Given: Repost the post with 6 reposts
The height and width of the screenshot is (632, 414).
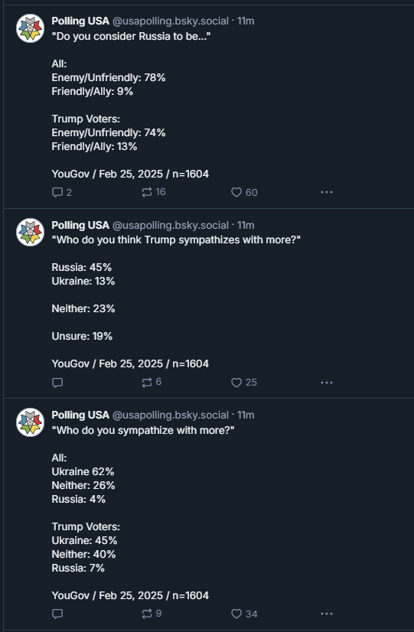Looking at the screenshot, I should point(152,382).
